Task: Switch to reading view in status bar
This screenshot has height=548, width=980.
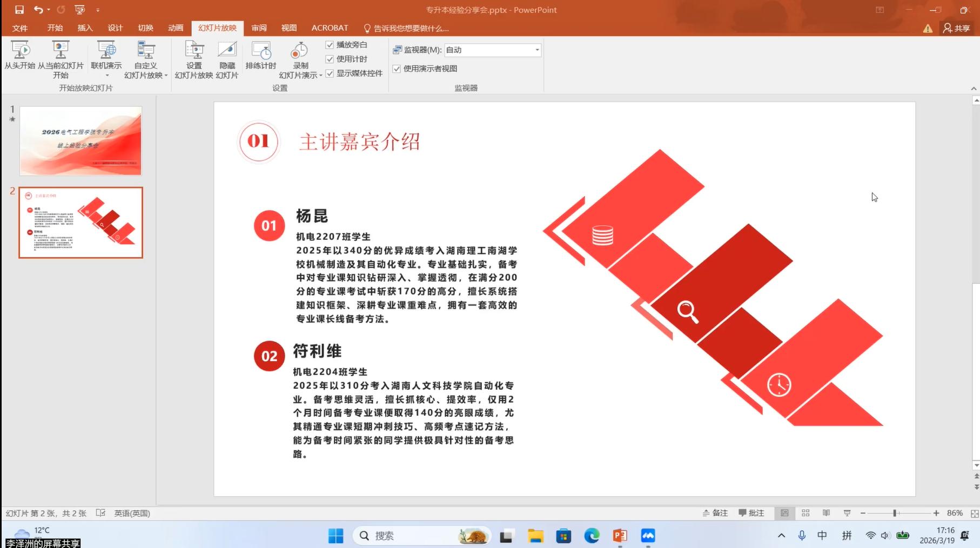Action: (x=826, y=513)
